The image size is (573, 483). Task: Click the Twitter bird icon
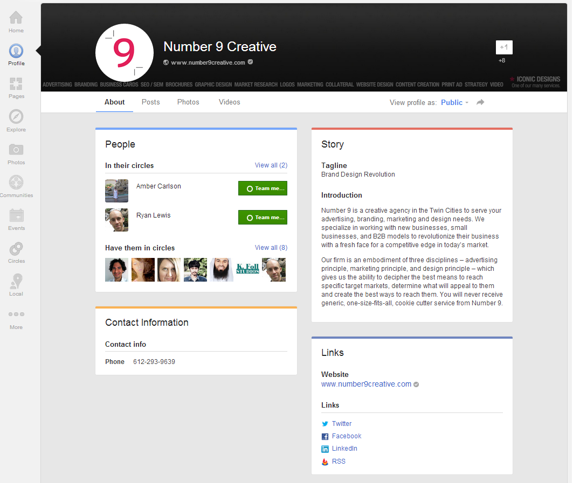325,424
